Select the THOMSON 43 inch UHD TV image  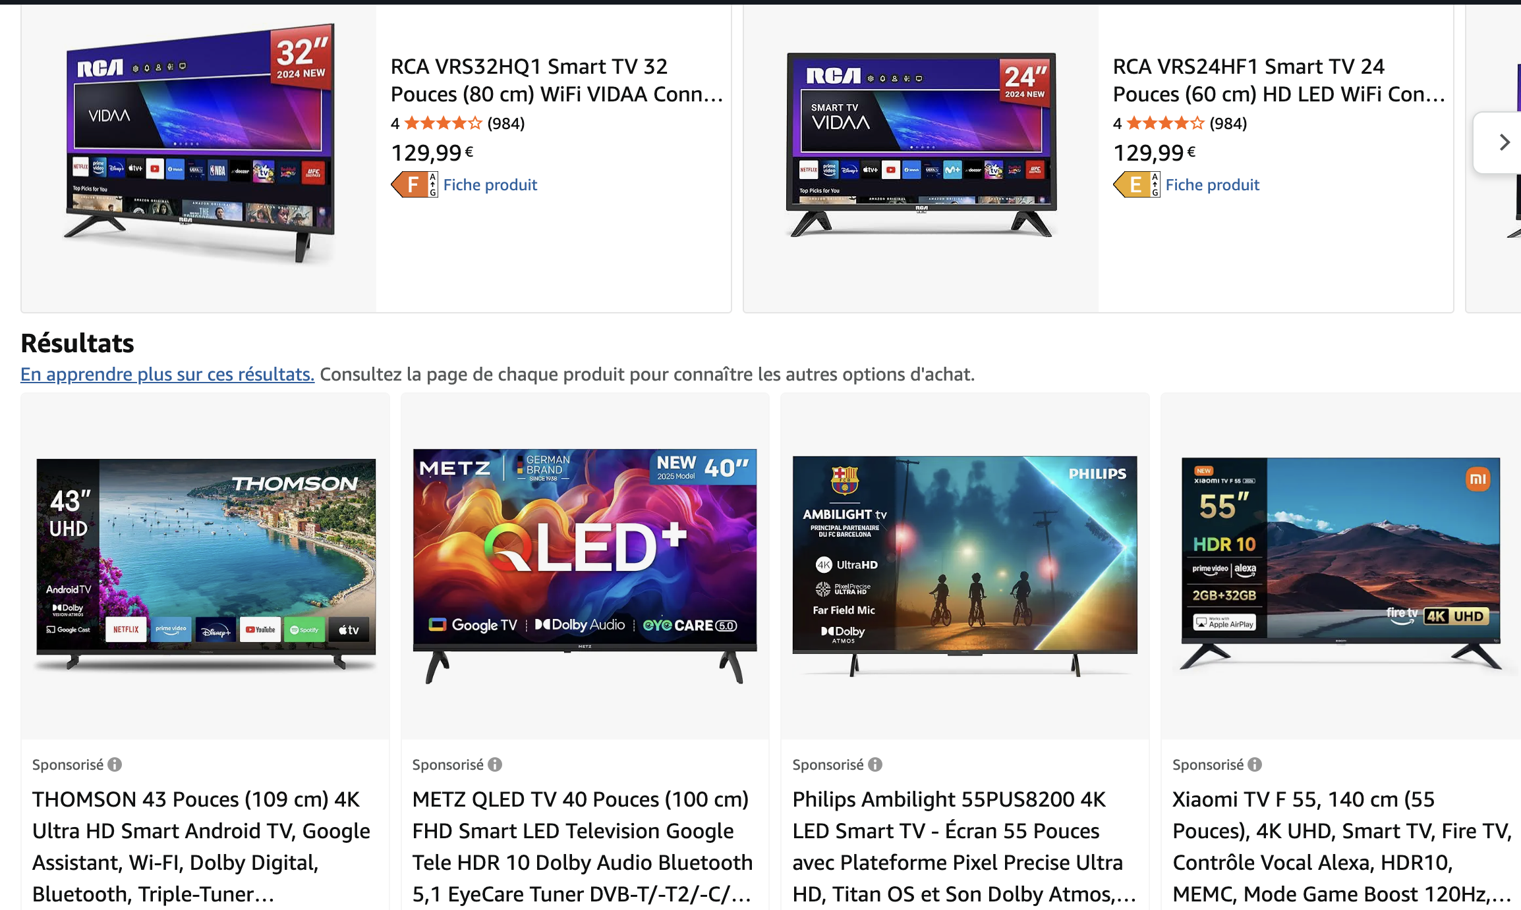206,564
